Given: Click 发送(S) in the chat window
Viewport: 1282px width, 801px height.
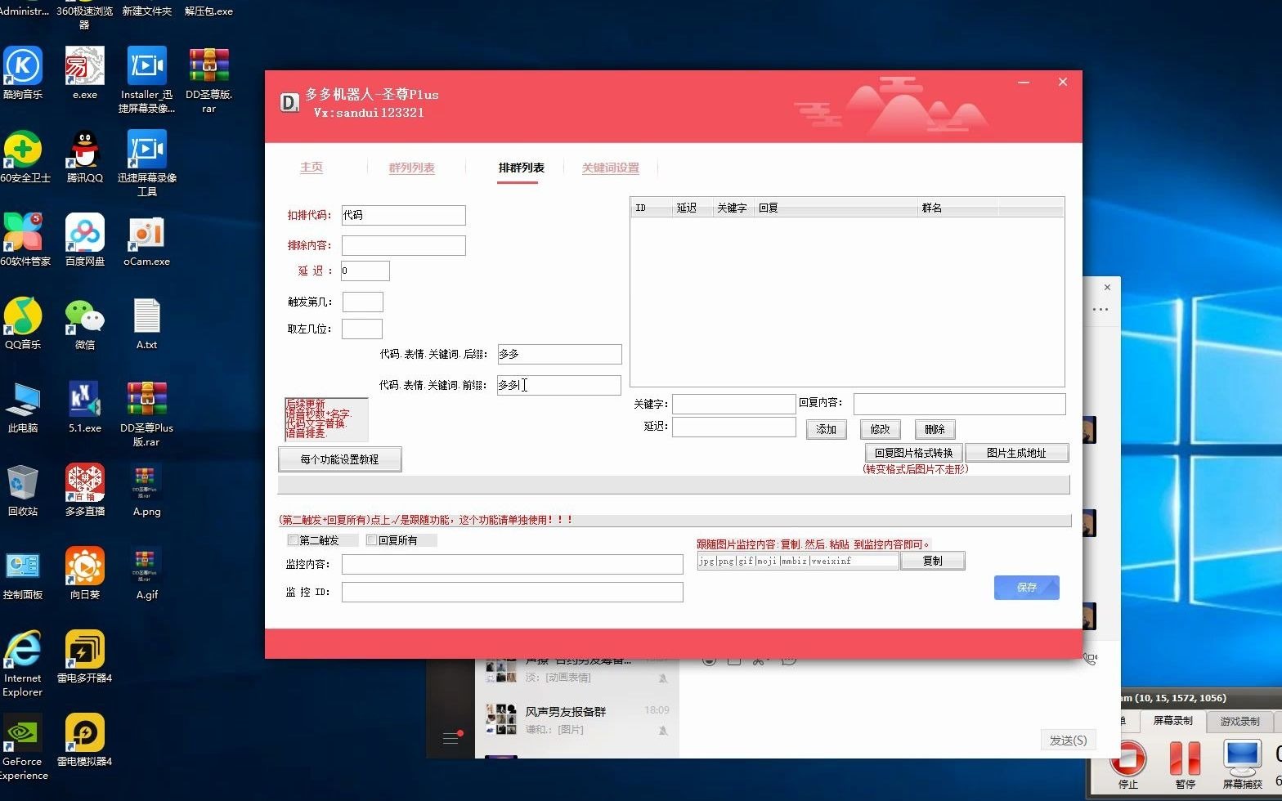Looking at the screenshot, I should pyautogui.click(x=1068, y=740).
